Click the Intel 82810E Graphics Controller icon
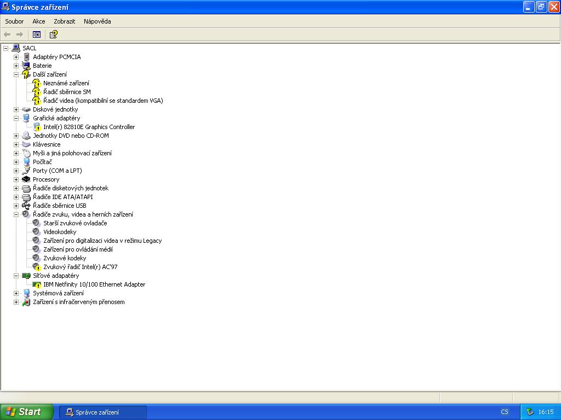This screenshot has height=420, width=561. coord(37,127)
